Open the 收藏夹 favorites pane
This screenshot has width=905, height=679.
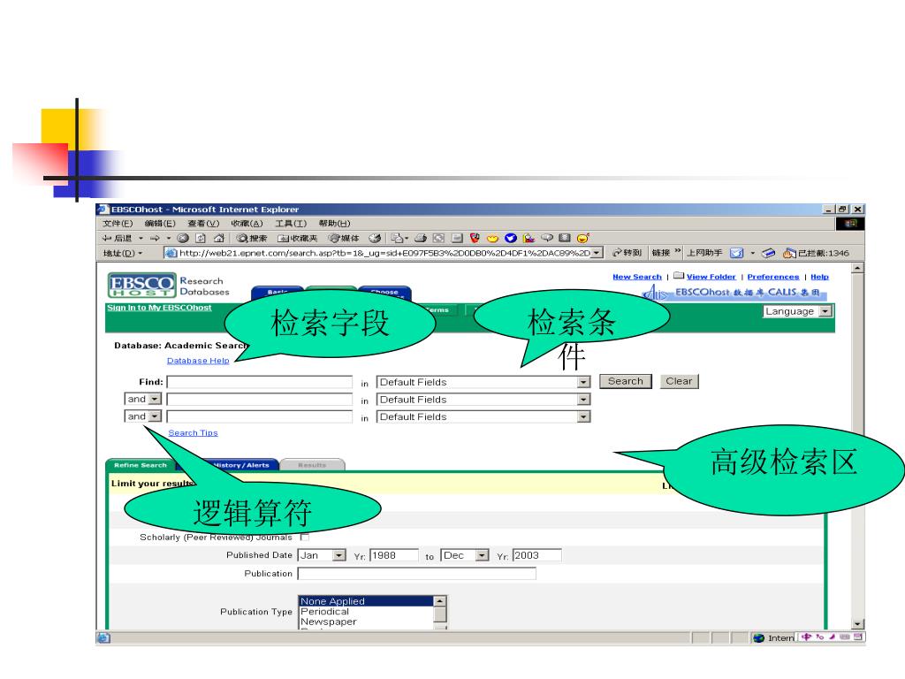click(297, 238)
